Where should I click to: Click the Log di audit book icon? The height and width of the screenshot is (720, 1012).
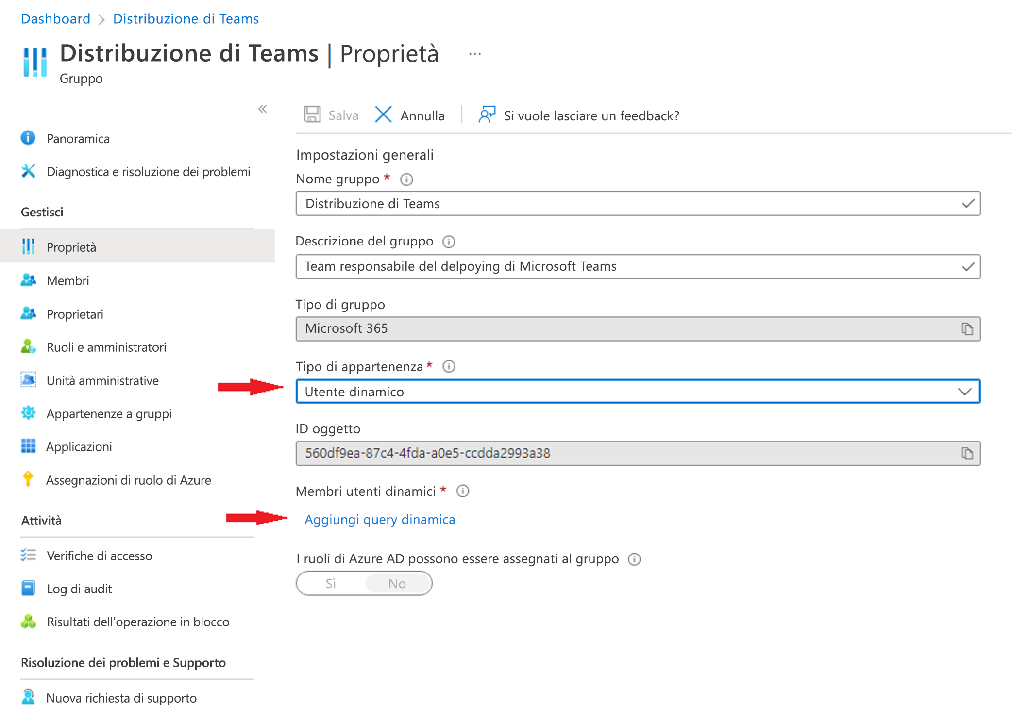pos(28,588)
